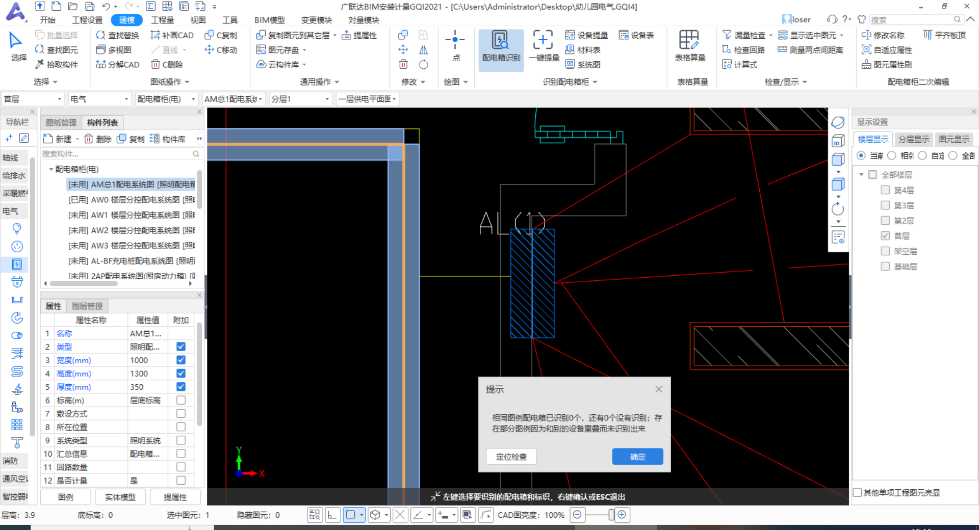This screenshot has width=979, height=530.
Task: Click the 点 drawing tool
Action: point(455,45)
